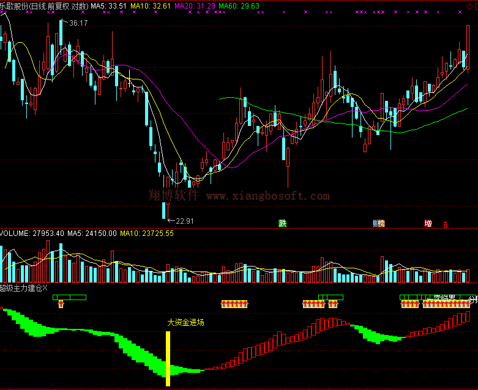Click the 超级主力建仓X indicator title
This screenshot has height=390, width=478.
23,288
